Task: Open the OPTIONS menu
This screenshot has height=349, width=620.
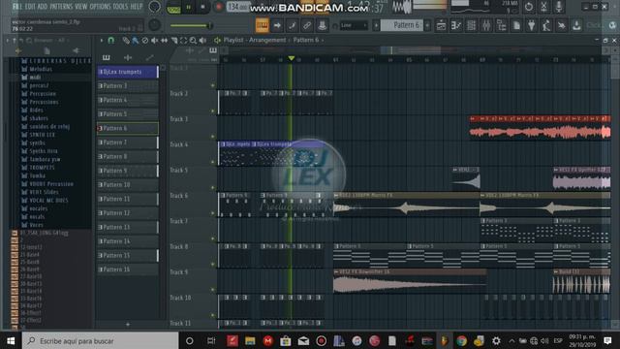Action: click(x=101, y=7)
